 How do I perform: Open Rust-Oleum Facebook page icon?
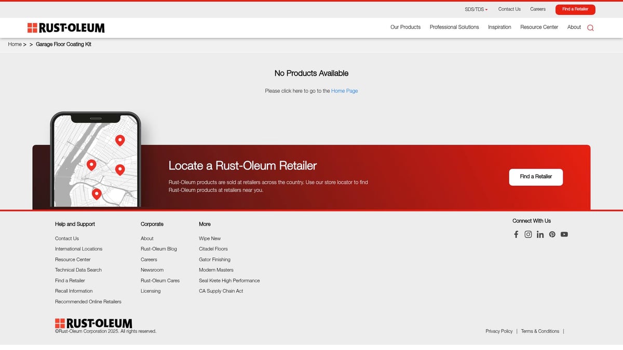[x=516, y=234]
